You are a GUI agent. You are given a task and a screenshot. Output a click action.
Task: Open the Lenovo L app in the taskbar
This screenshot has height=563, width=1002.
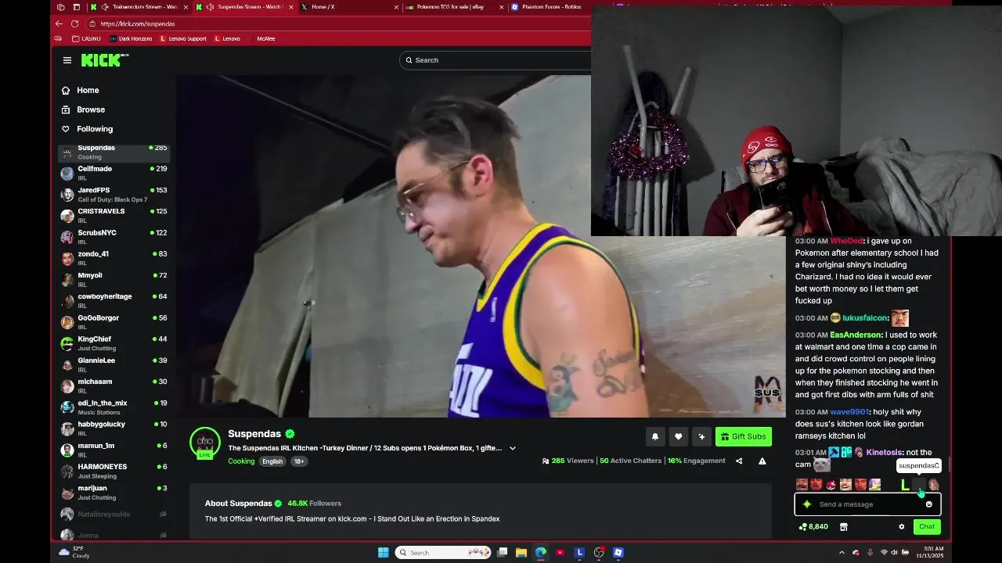(x=579, y=552)
